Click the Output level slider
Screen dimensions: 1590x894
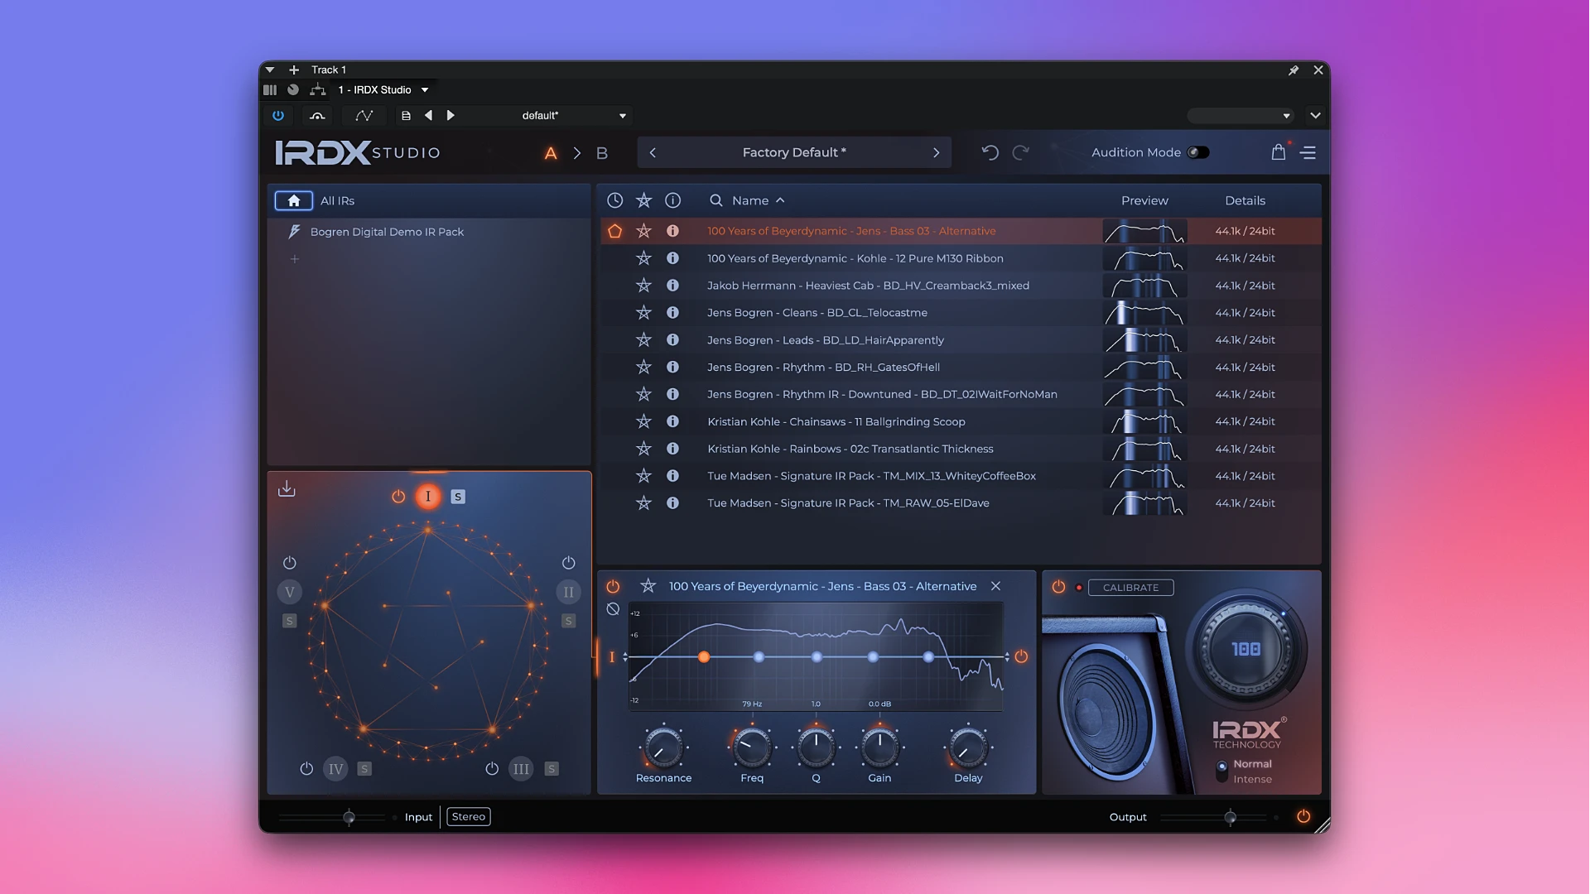[x=1213, y=818]
